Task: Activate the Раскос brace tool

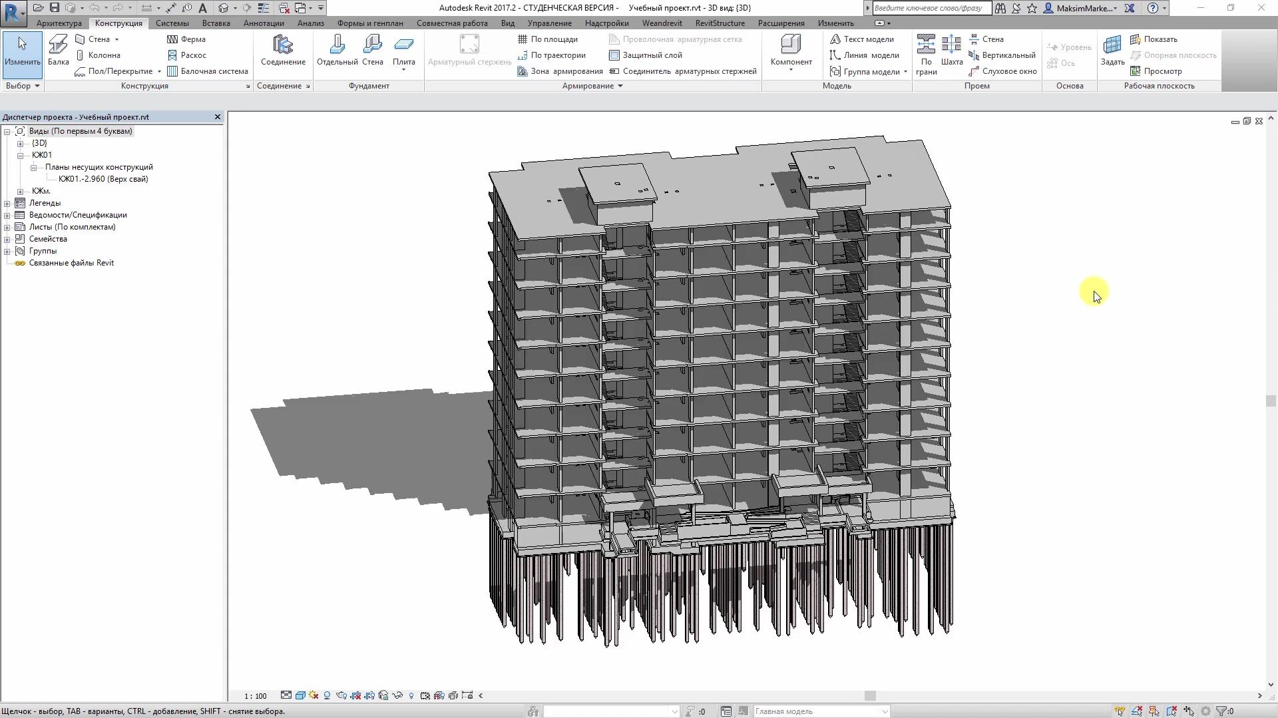Action: (187, 55)
